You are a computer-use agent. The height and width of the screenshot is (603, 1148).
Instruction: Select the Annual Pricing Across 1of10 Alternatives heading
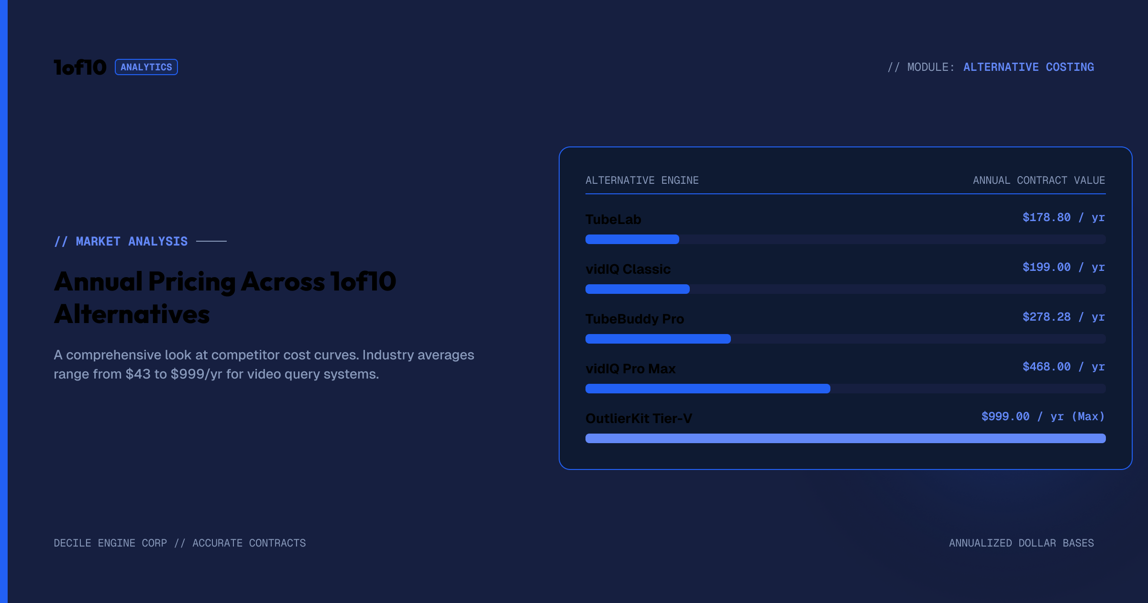[225, 298]
